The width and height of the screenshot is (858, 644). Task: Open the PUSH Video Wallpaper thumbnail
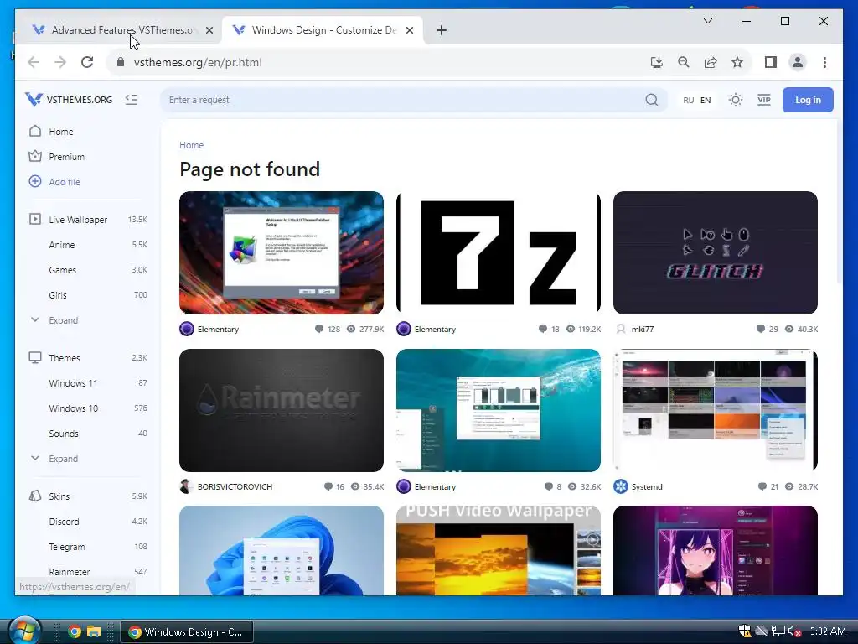498,550
